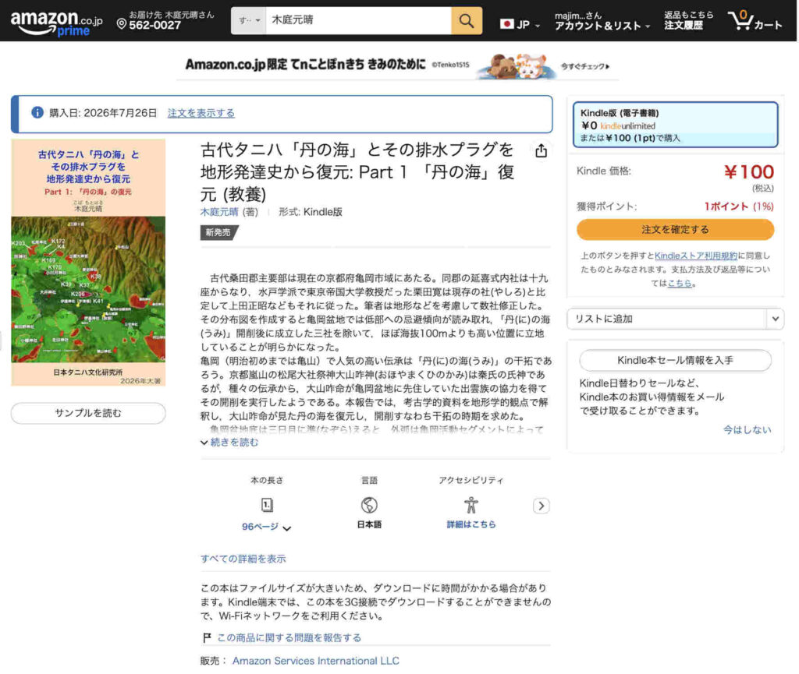
Task: Open the JP language selector
Action: [520, 24]
